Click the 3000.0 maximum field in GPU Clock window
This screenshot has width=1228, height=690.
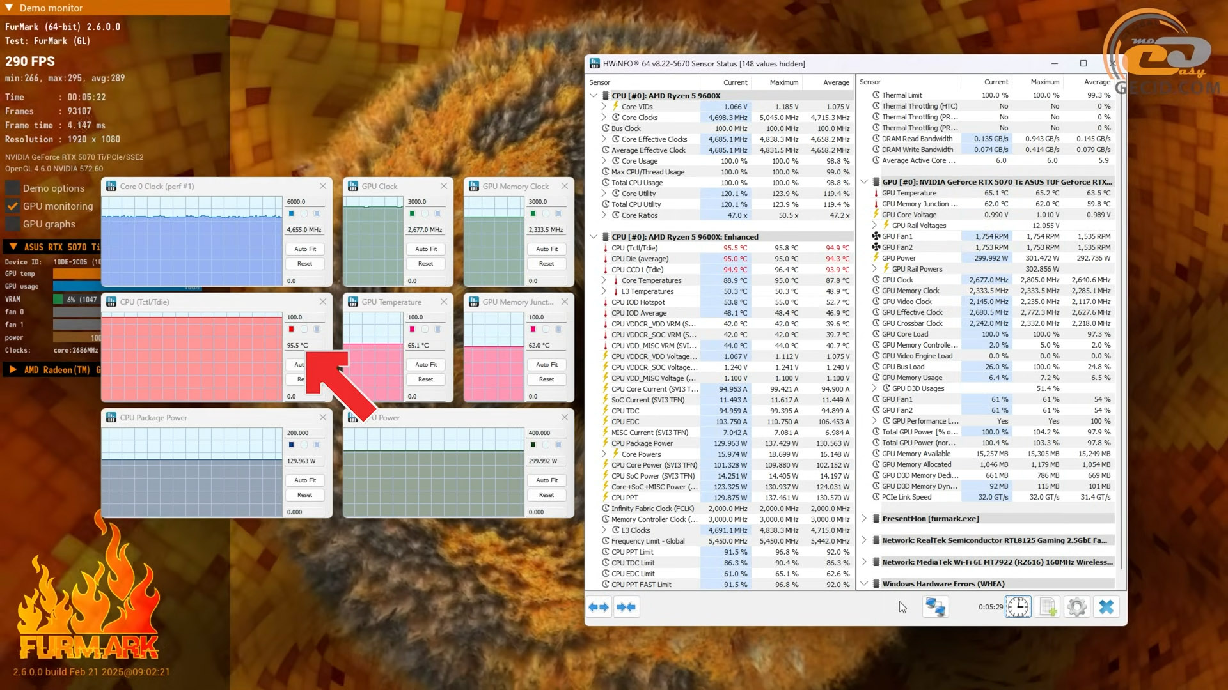[x=426, y=202]
